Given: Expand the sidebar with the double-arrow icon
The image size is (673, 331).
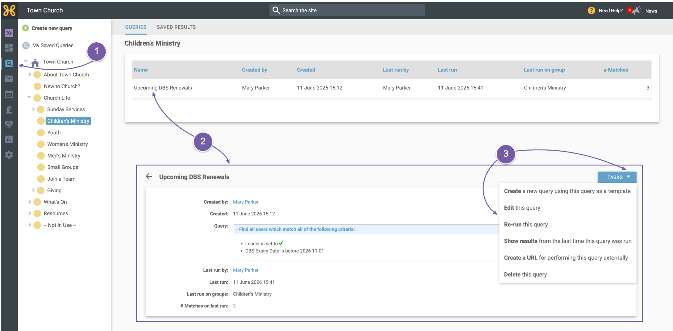Looking at the screenshot, I should [x=9, y=33].
